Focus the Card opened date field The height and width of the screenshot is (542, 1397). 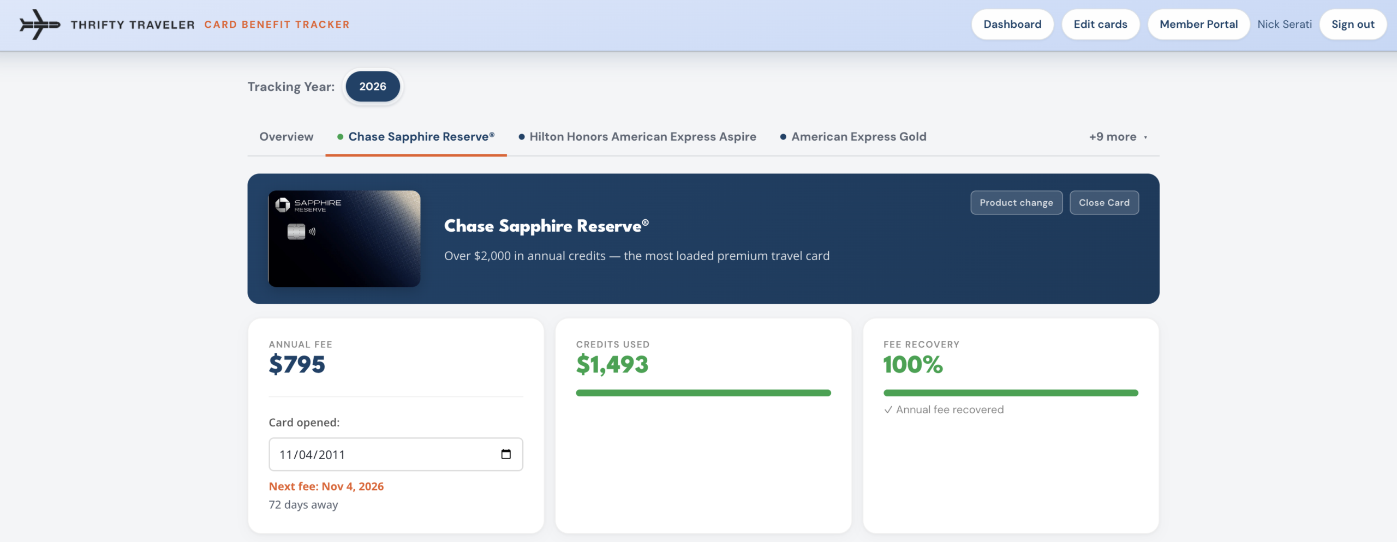click(396, 454)
